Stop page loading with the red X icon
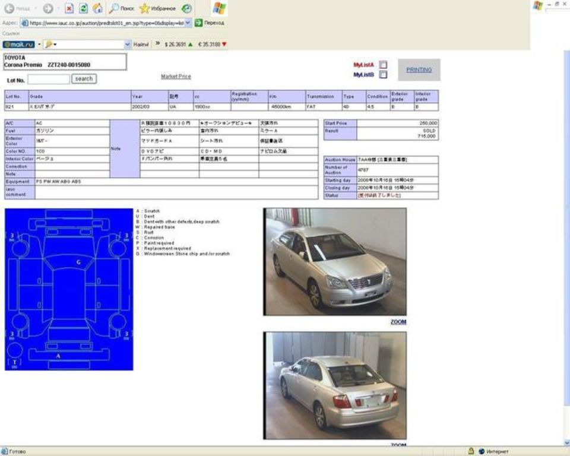The height and width of the screenshot is (456, 570). click(x=69, y=8)
